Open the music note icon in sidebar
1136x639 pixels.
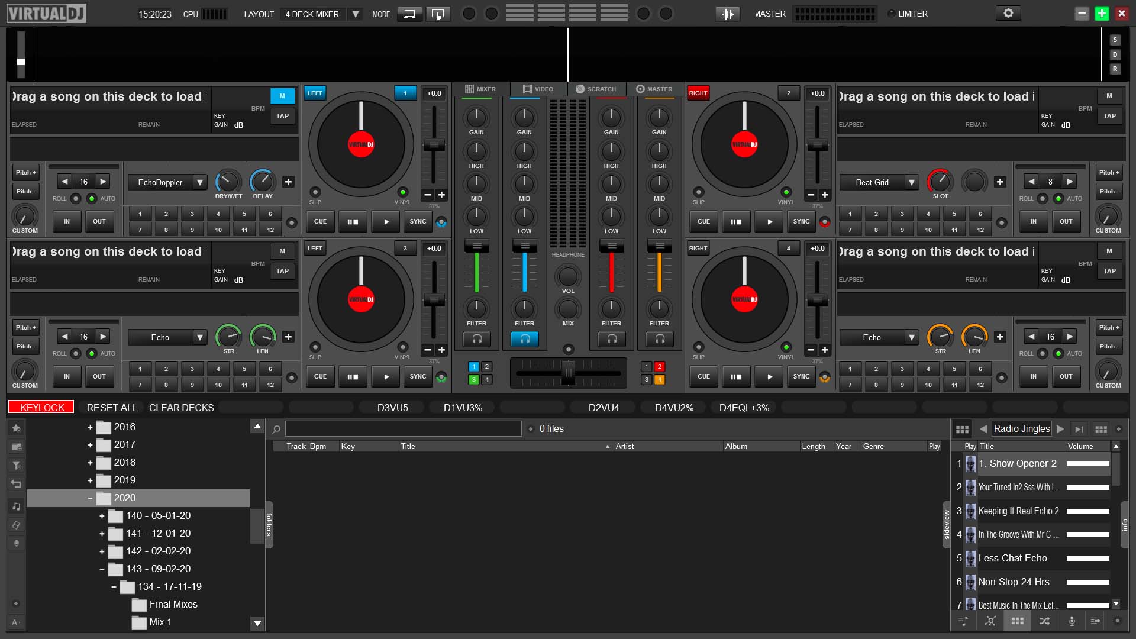point(17,506)
